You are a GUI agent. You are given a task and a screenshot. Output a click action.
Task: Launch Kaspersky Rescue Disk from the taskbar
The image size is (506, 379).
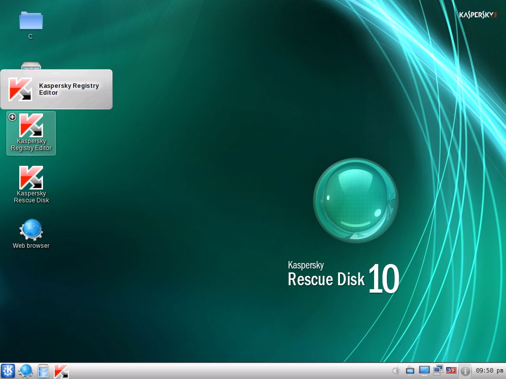pos(61,371)
